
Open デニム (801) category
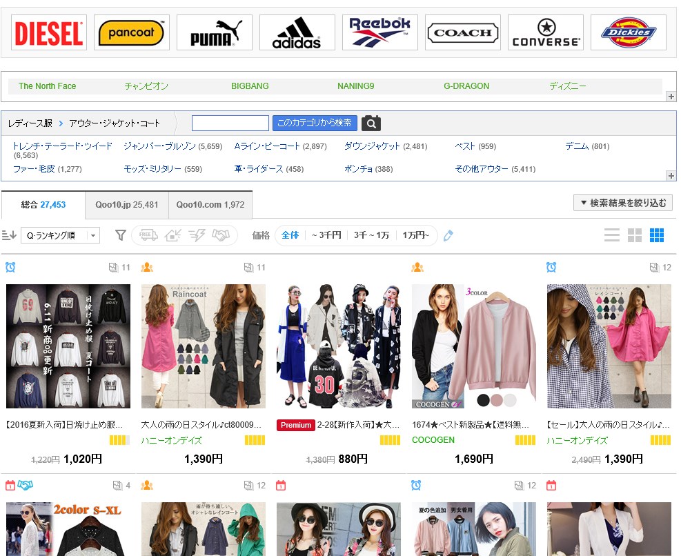click(587, 146)
